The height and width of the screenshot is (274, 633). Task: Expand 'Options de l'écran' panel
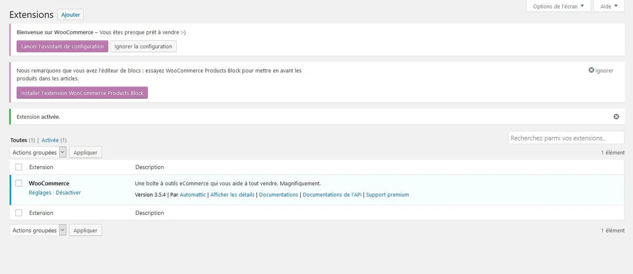click(558, 6)
